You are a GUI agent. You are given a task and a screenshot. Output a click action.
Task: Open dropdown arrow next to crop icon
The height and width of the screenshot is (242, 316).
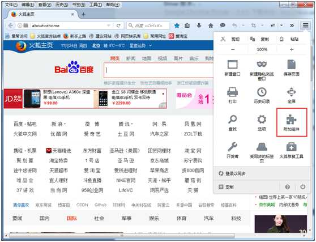tap(262, 26)
